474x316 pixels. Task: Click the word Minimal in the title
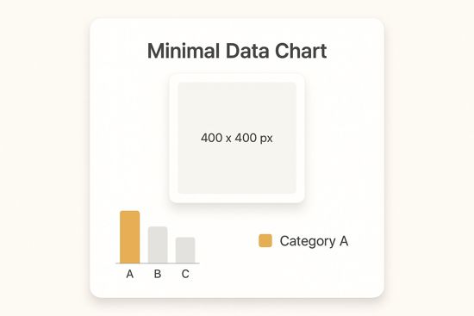click(184, 51)
